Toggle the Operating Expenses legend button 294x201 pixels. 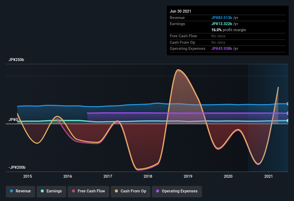pos(177,191)
